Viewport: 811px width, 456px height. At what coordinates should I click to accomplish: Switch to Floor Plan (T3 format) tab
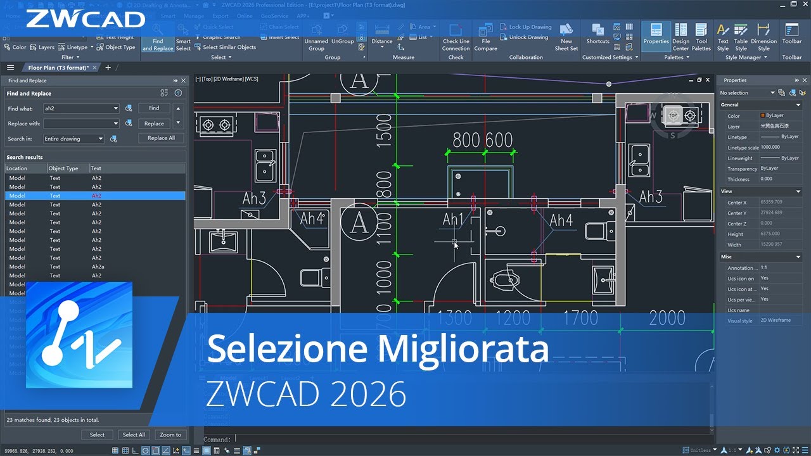point(59,67)
